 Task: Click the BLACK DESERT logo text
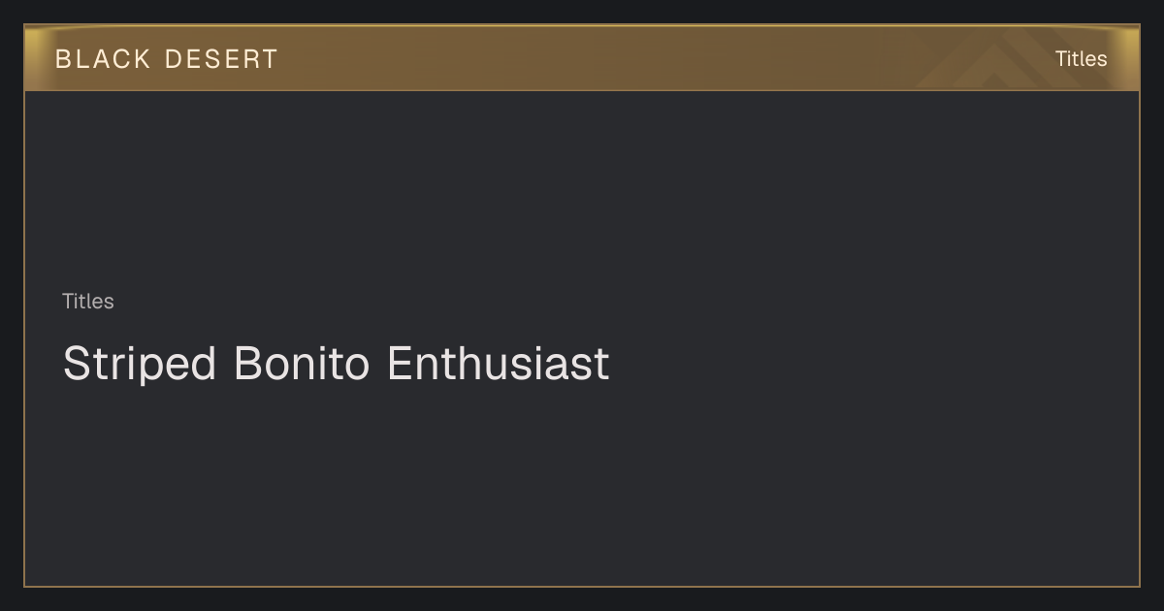pos(167,59)
